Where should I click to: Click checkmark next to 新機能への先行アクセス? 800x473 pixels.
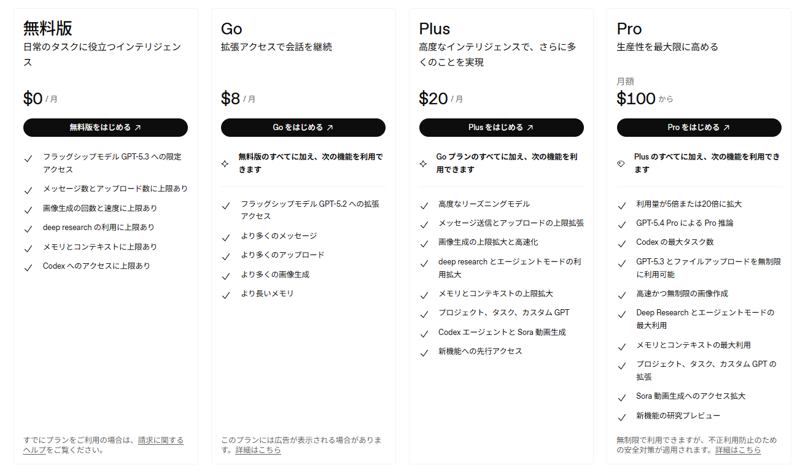point(424,353)
